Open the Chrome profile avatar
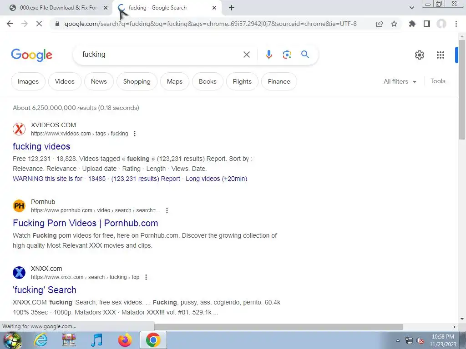 (x=441, y=24)
